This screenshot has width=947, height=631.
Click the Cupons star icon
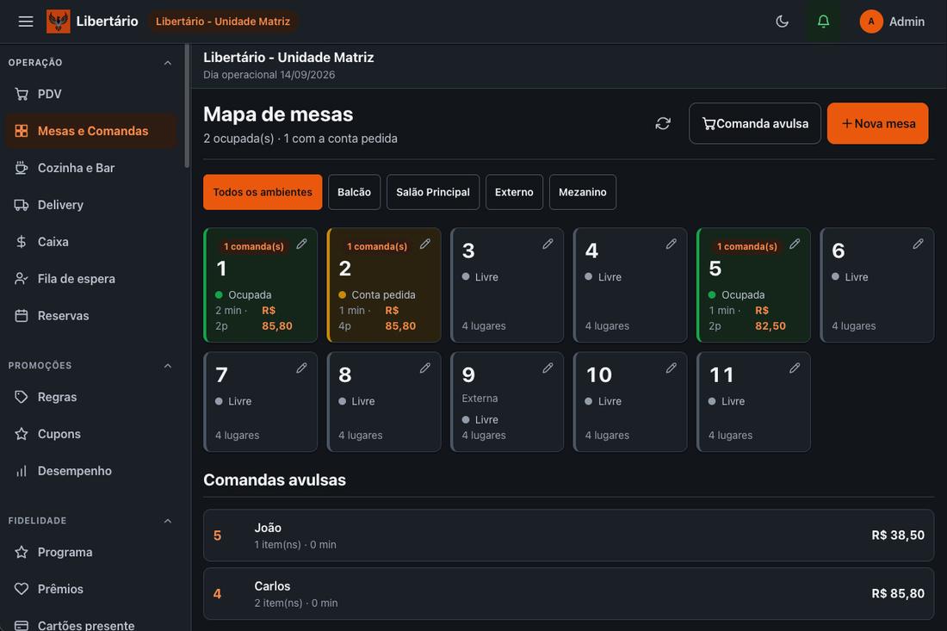coord(22,434)
